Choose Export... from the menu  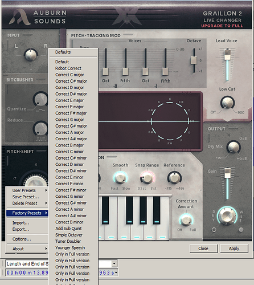27,229
